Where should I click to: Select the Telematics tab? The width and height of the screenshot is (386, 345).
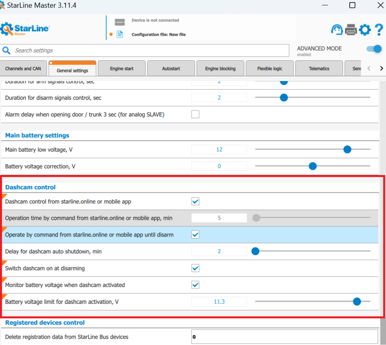pos(319,69)
